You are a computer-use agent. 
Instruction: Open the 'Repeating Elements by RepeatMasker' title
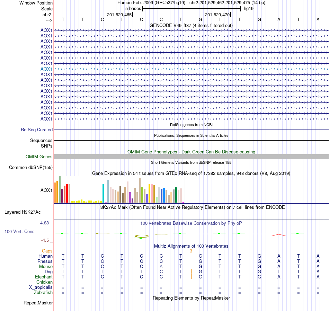[191, 298]
